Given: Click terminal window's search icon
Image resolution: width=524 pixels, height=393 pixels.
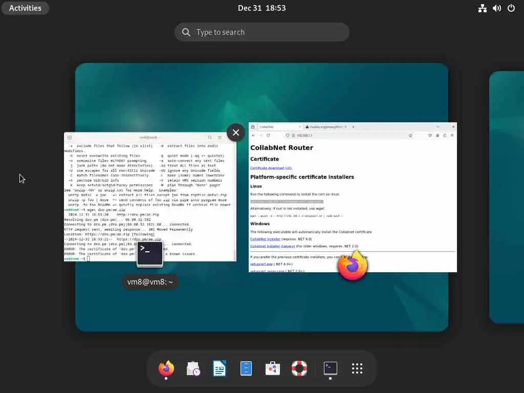Looking at the screenshot, I should pyautogui.click(x=210, y=137).
